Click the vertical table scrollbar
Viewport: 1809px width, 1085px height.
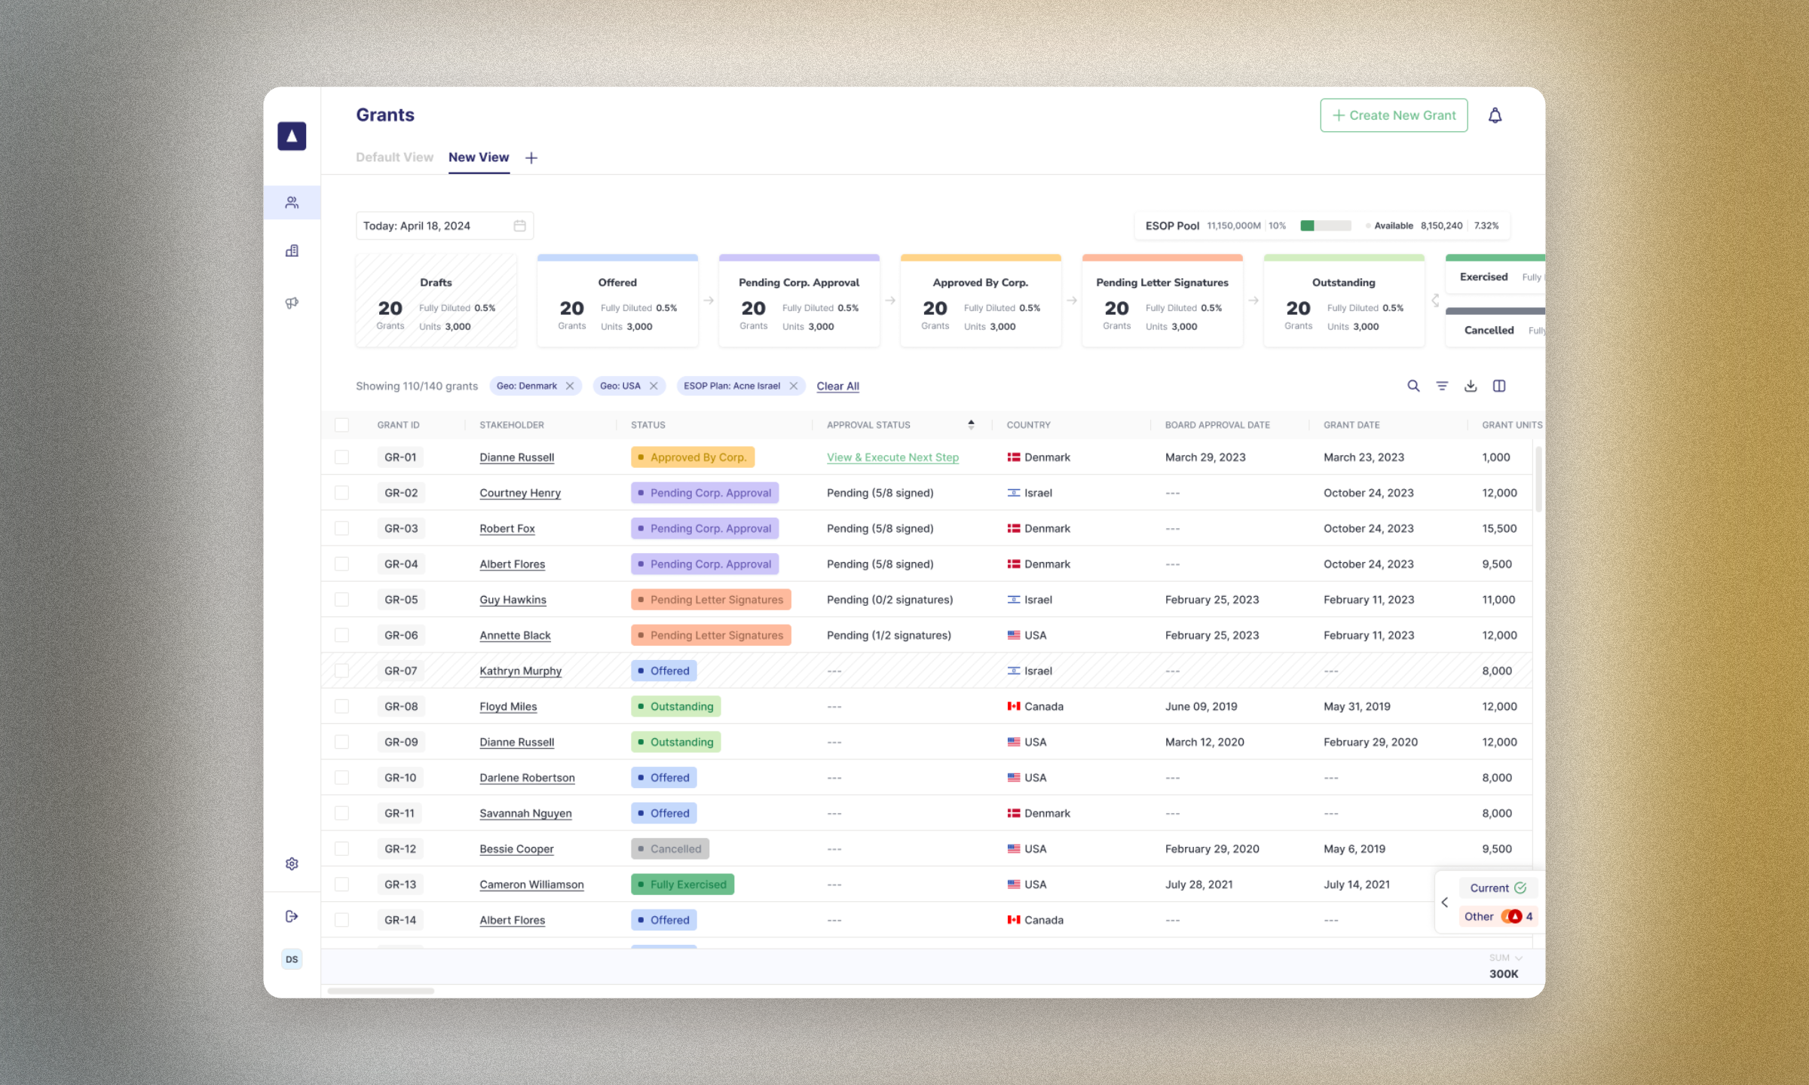(x=1538, y=480)
